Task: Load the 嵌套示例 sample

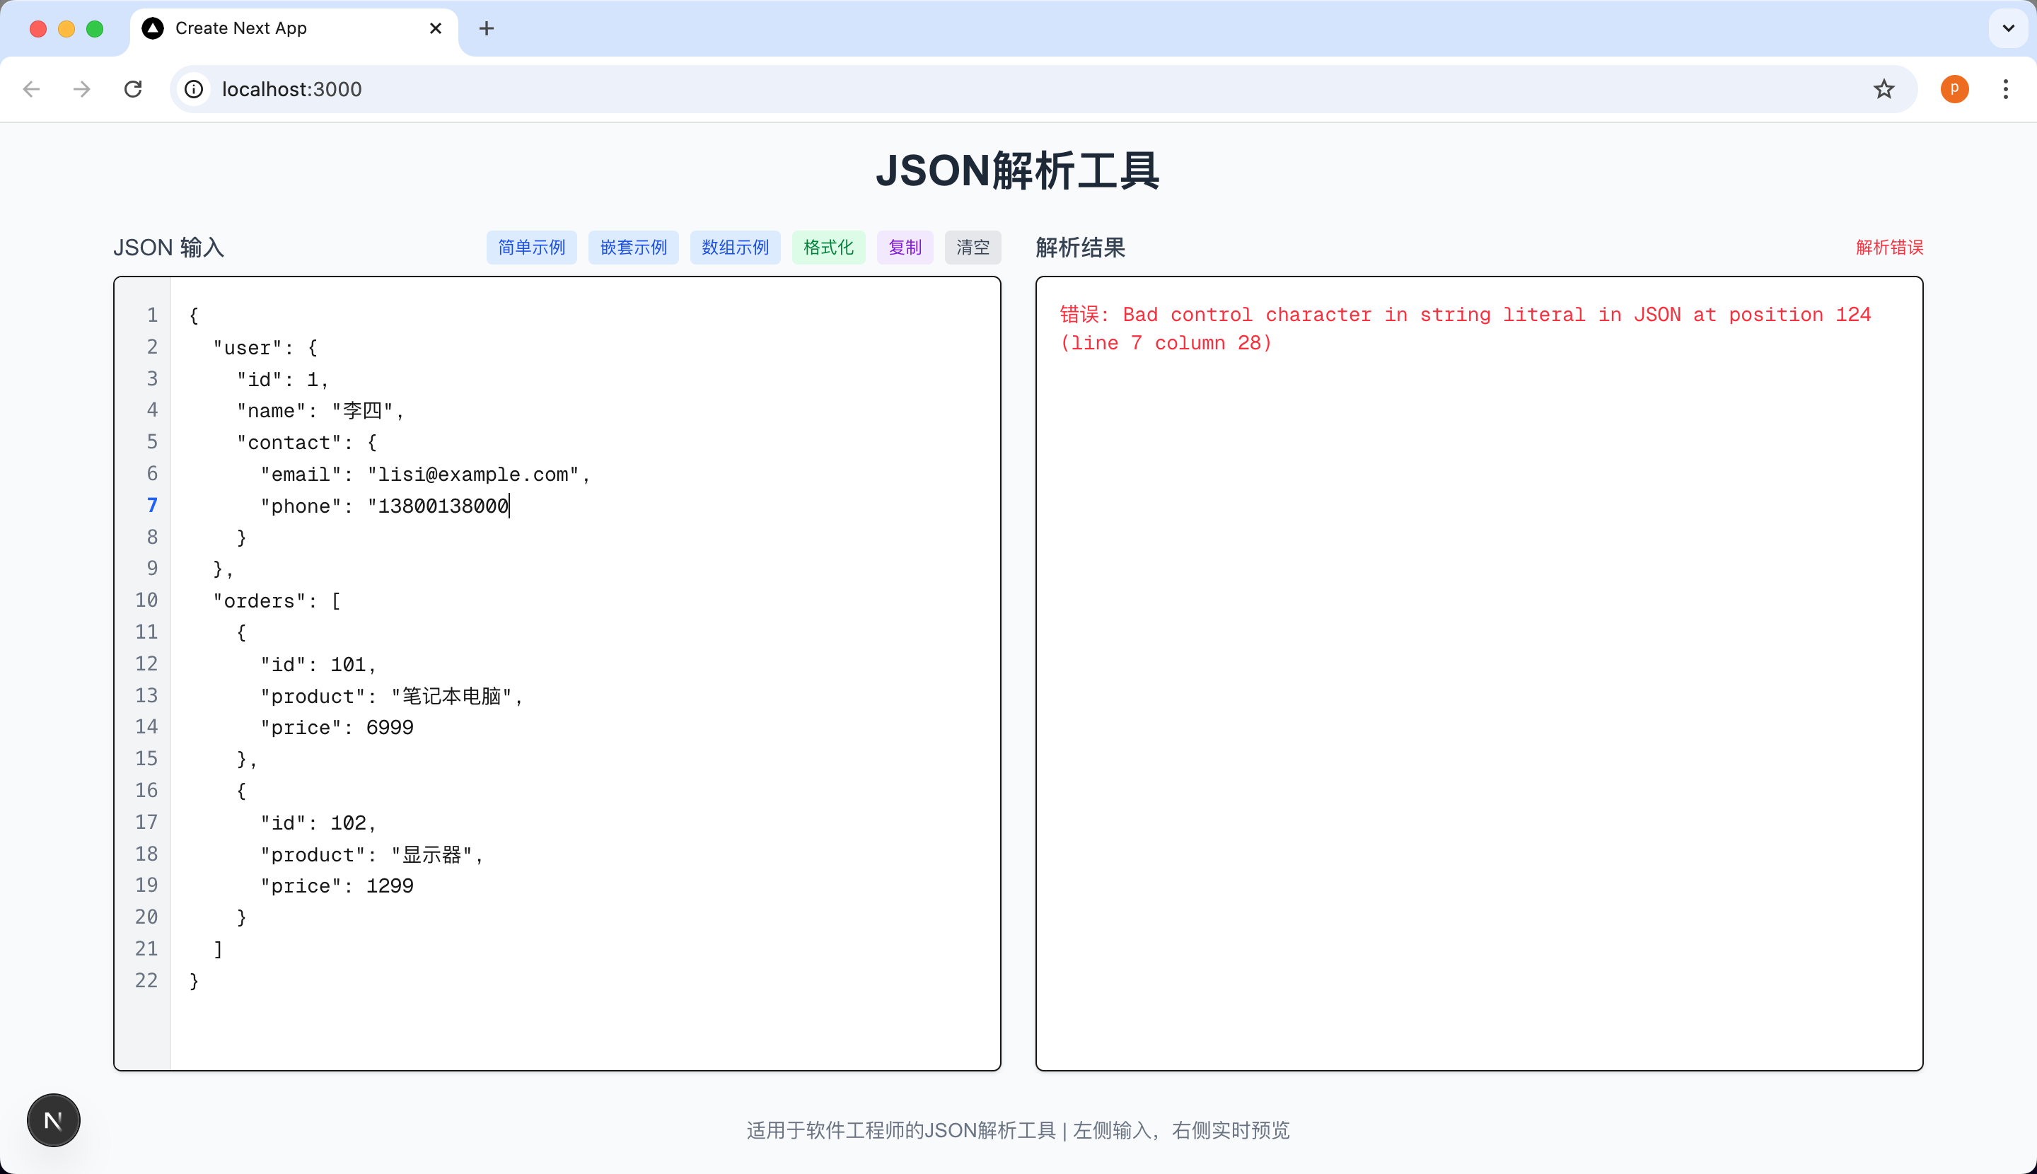Action: point(633,248)
